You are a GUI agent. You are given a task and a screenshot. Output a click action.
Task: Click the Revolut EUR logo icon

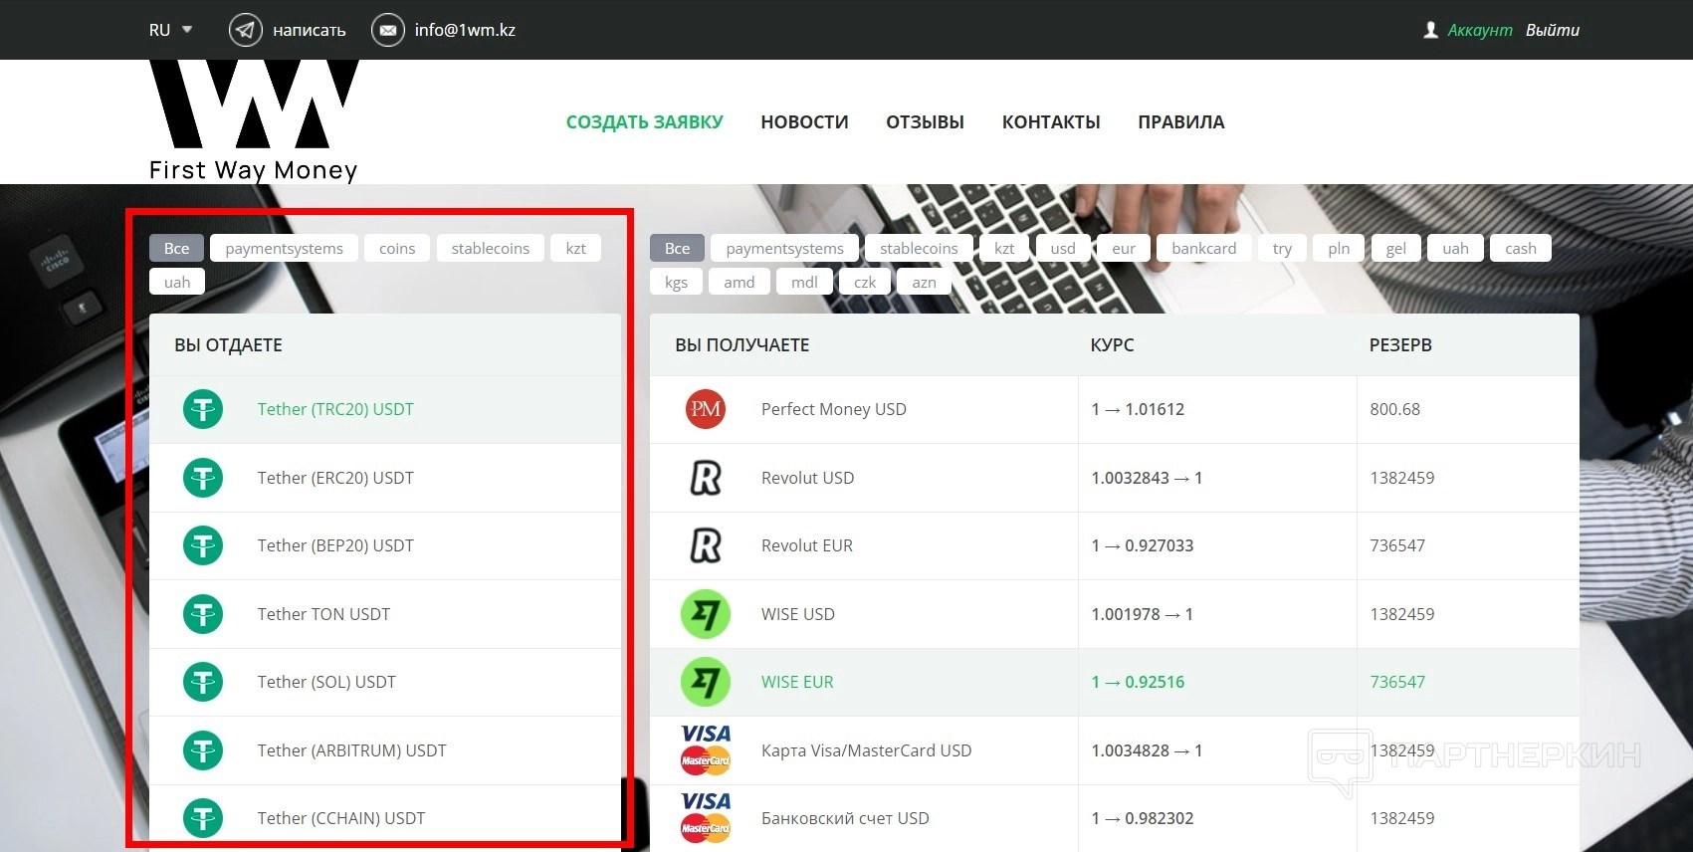pos(706,545)
